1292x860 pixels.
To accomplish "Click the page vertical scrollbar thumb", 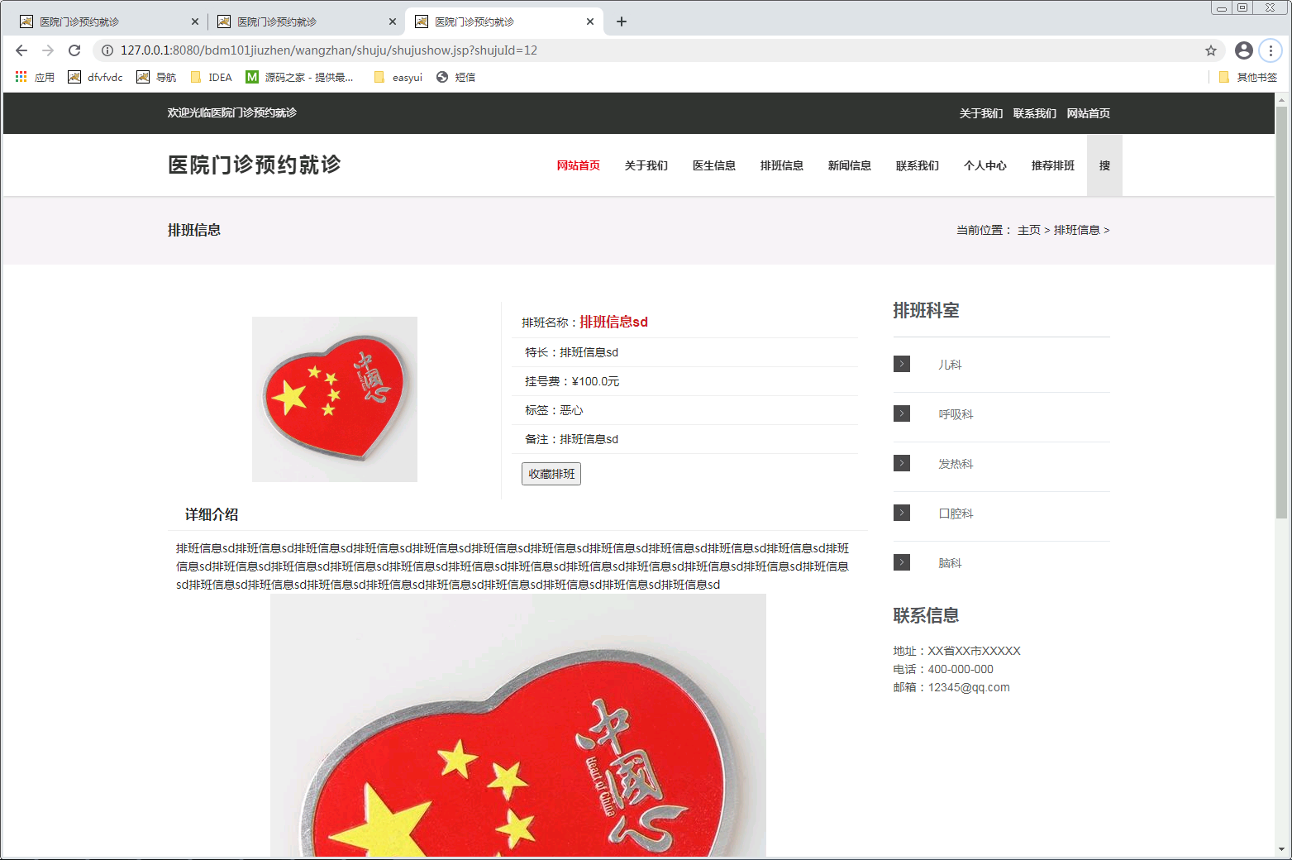I will pyautogui.click(x=1282, y=313).
